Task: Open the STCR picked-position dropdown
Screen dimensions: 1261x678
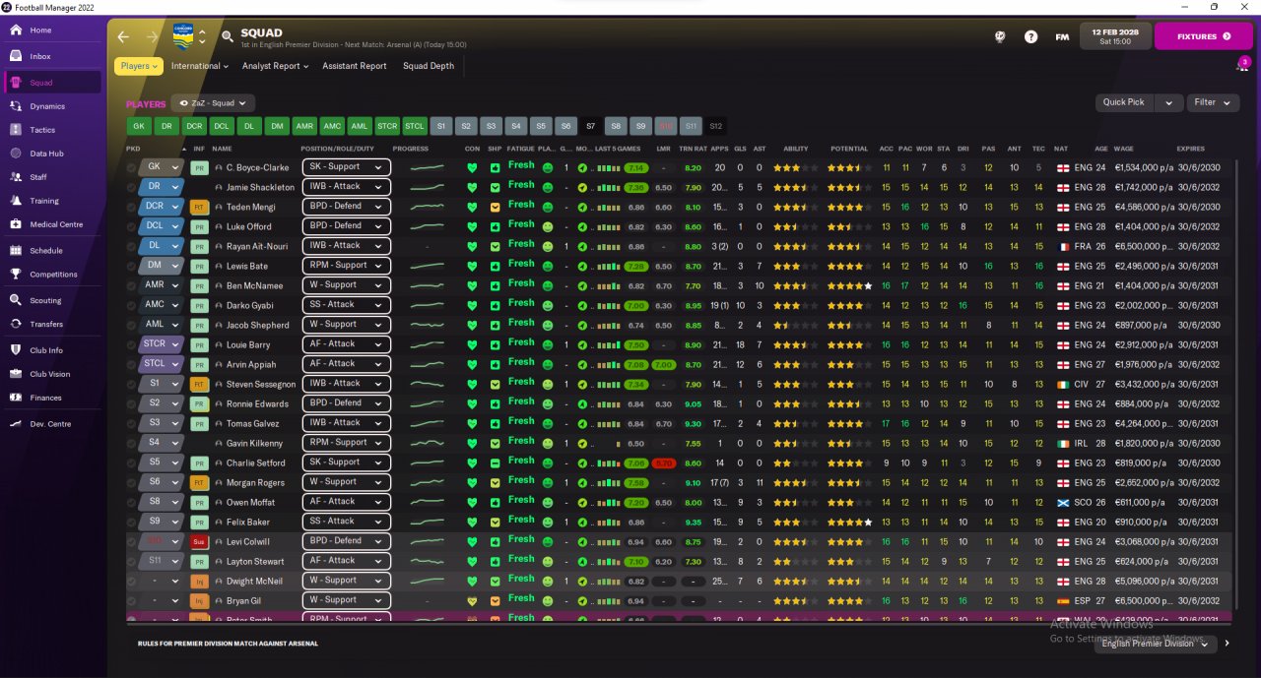Action: (162, 344)
